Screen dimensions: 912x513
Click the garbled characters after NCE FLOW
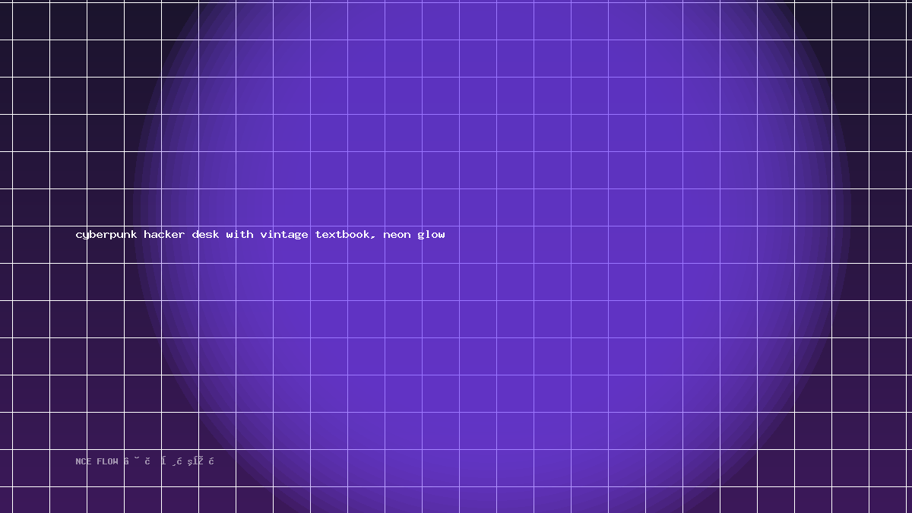169,461
